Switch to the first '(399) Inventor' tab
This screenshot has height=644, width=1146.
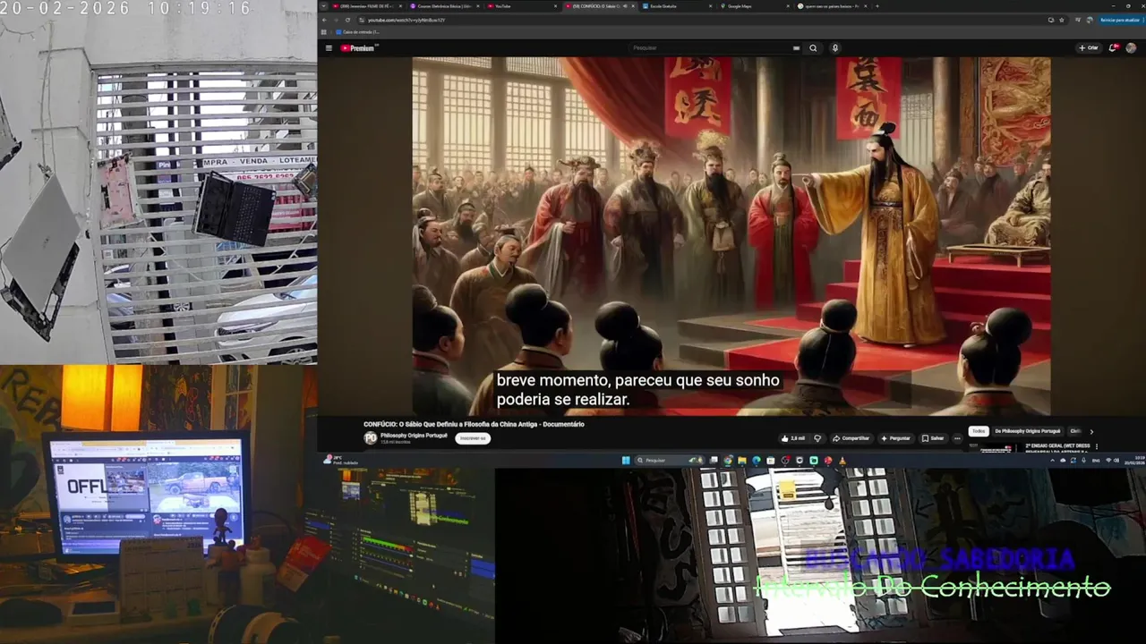coord(367,6)
